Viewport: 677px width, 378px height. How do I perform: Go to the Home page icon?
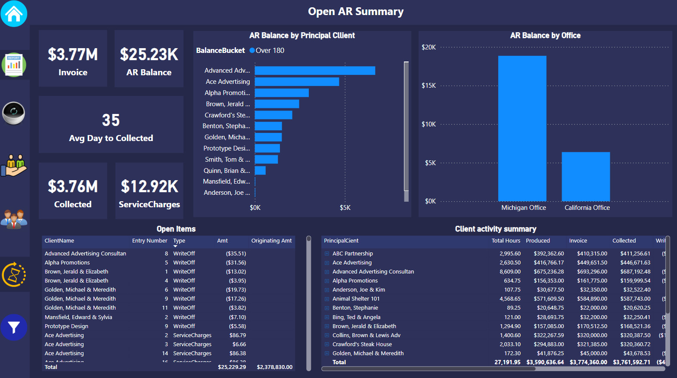[14, 13]
